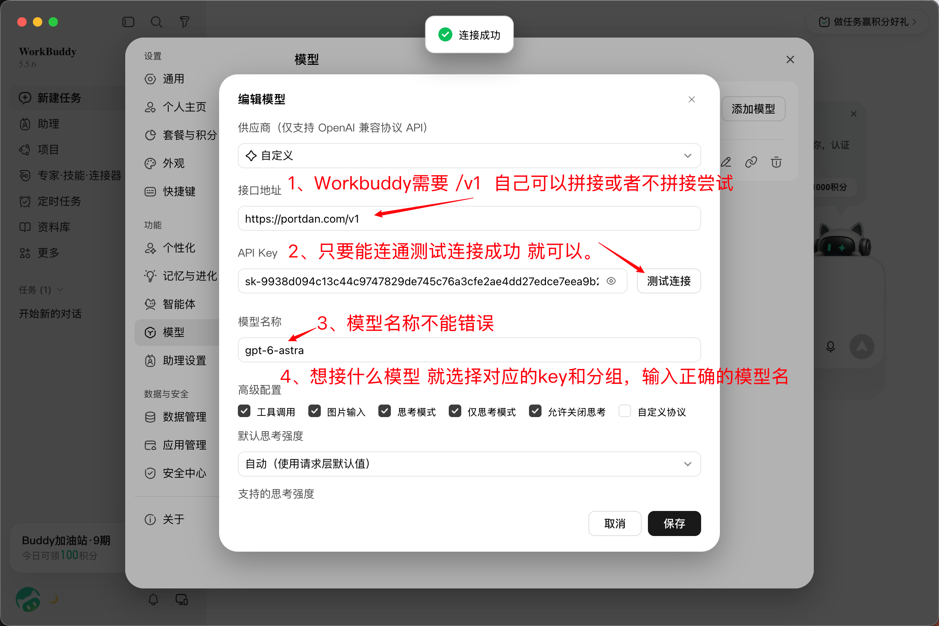
Task: Dismiss the tip bubble with small X
Action: click(854, 114)
